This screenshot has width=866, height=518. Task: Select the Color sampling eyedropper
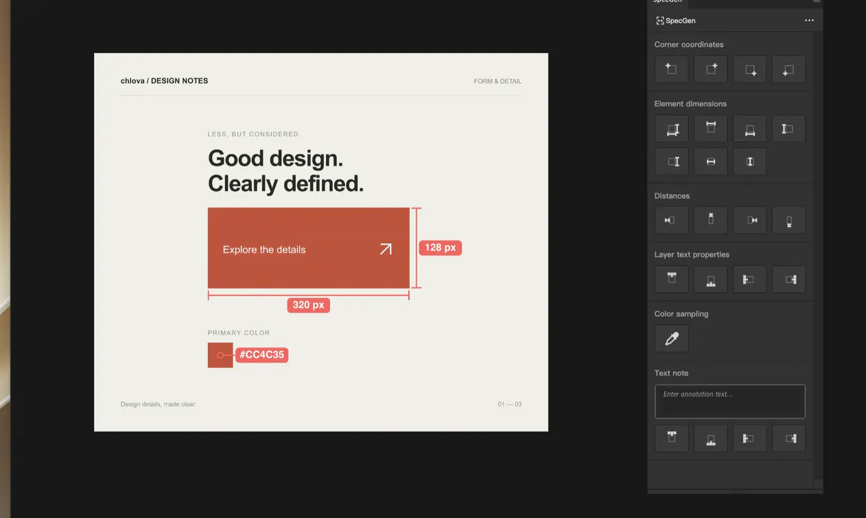(672, 339)
